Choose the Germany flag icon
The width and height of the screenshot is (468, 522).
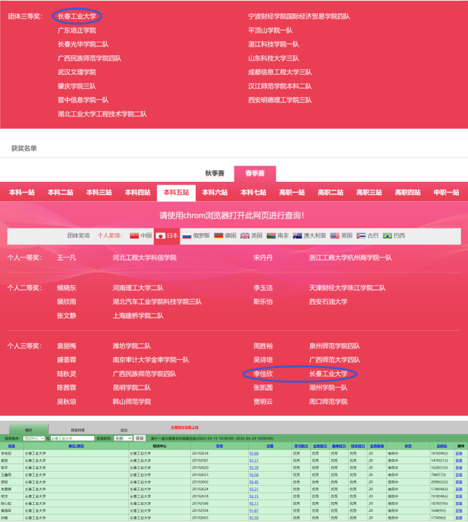(219, 236)
